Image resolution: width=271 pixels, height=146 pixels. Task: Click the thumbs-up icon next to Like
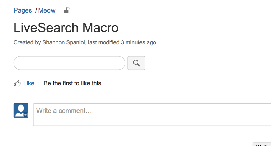[17, 83]
